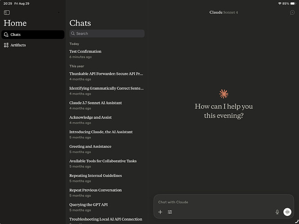Open Greeting and Assistance chat

click(107, 149)
